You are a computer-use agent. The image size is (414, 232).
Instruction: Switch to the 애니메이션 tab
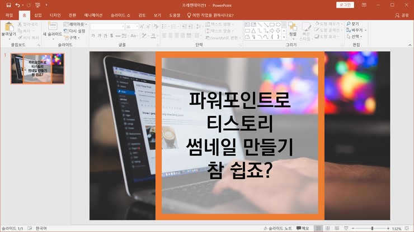point(93,15)
